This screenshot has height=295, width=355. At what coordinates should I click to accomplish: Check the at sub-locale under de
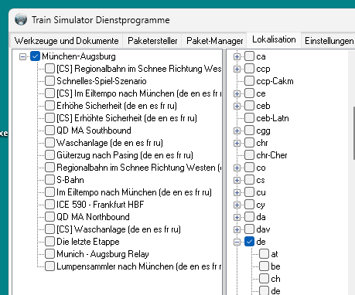pyautogui.click(x=264, y=254)
